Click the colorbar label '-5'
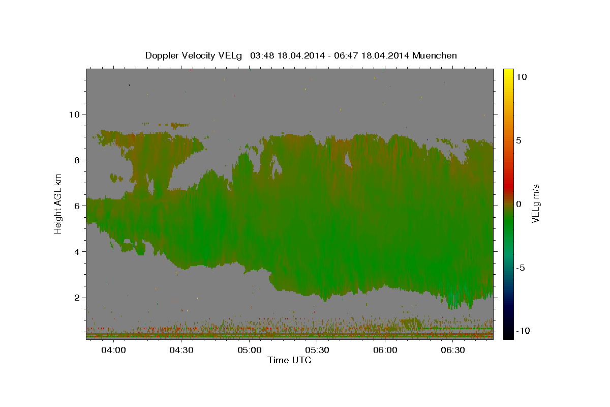The image size is (610, 407). tap(520, 268)
